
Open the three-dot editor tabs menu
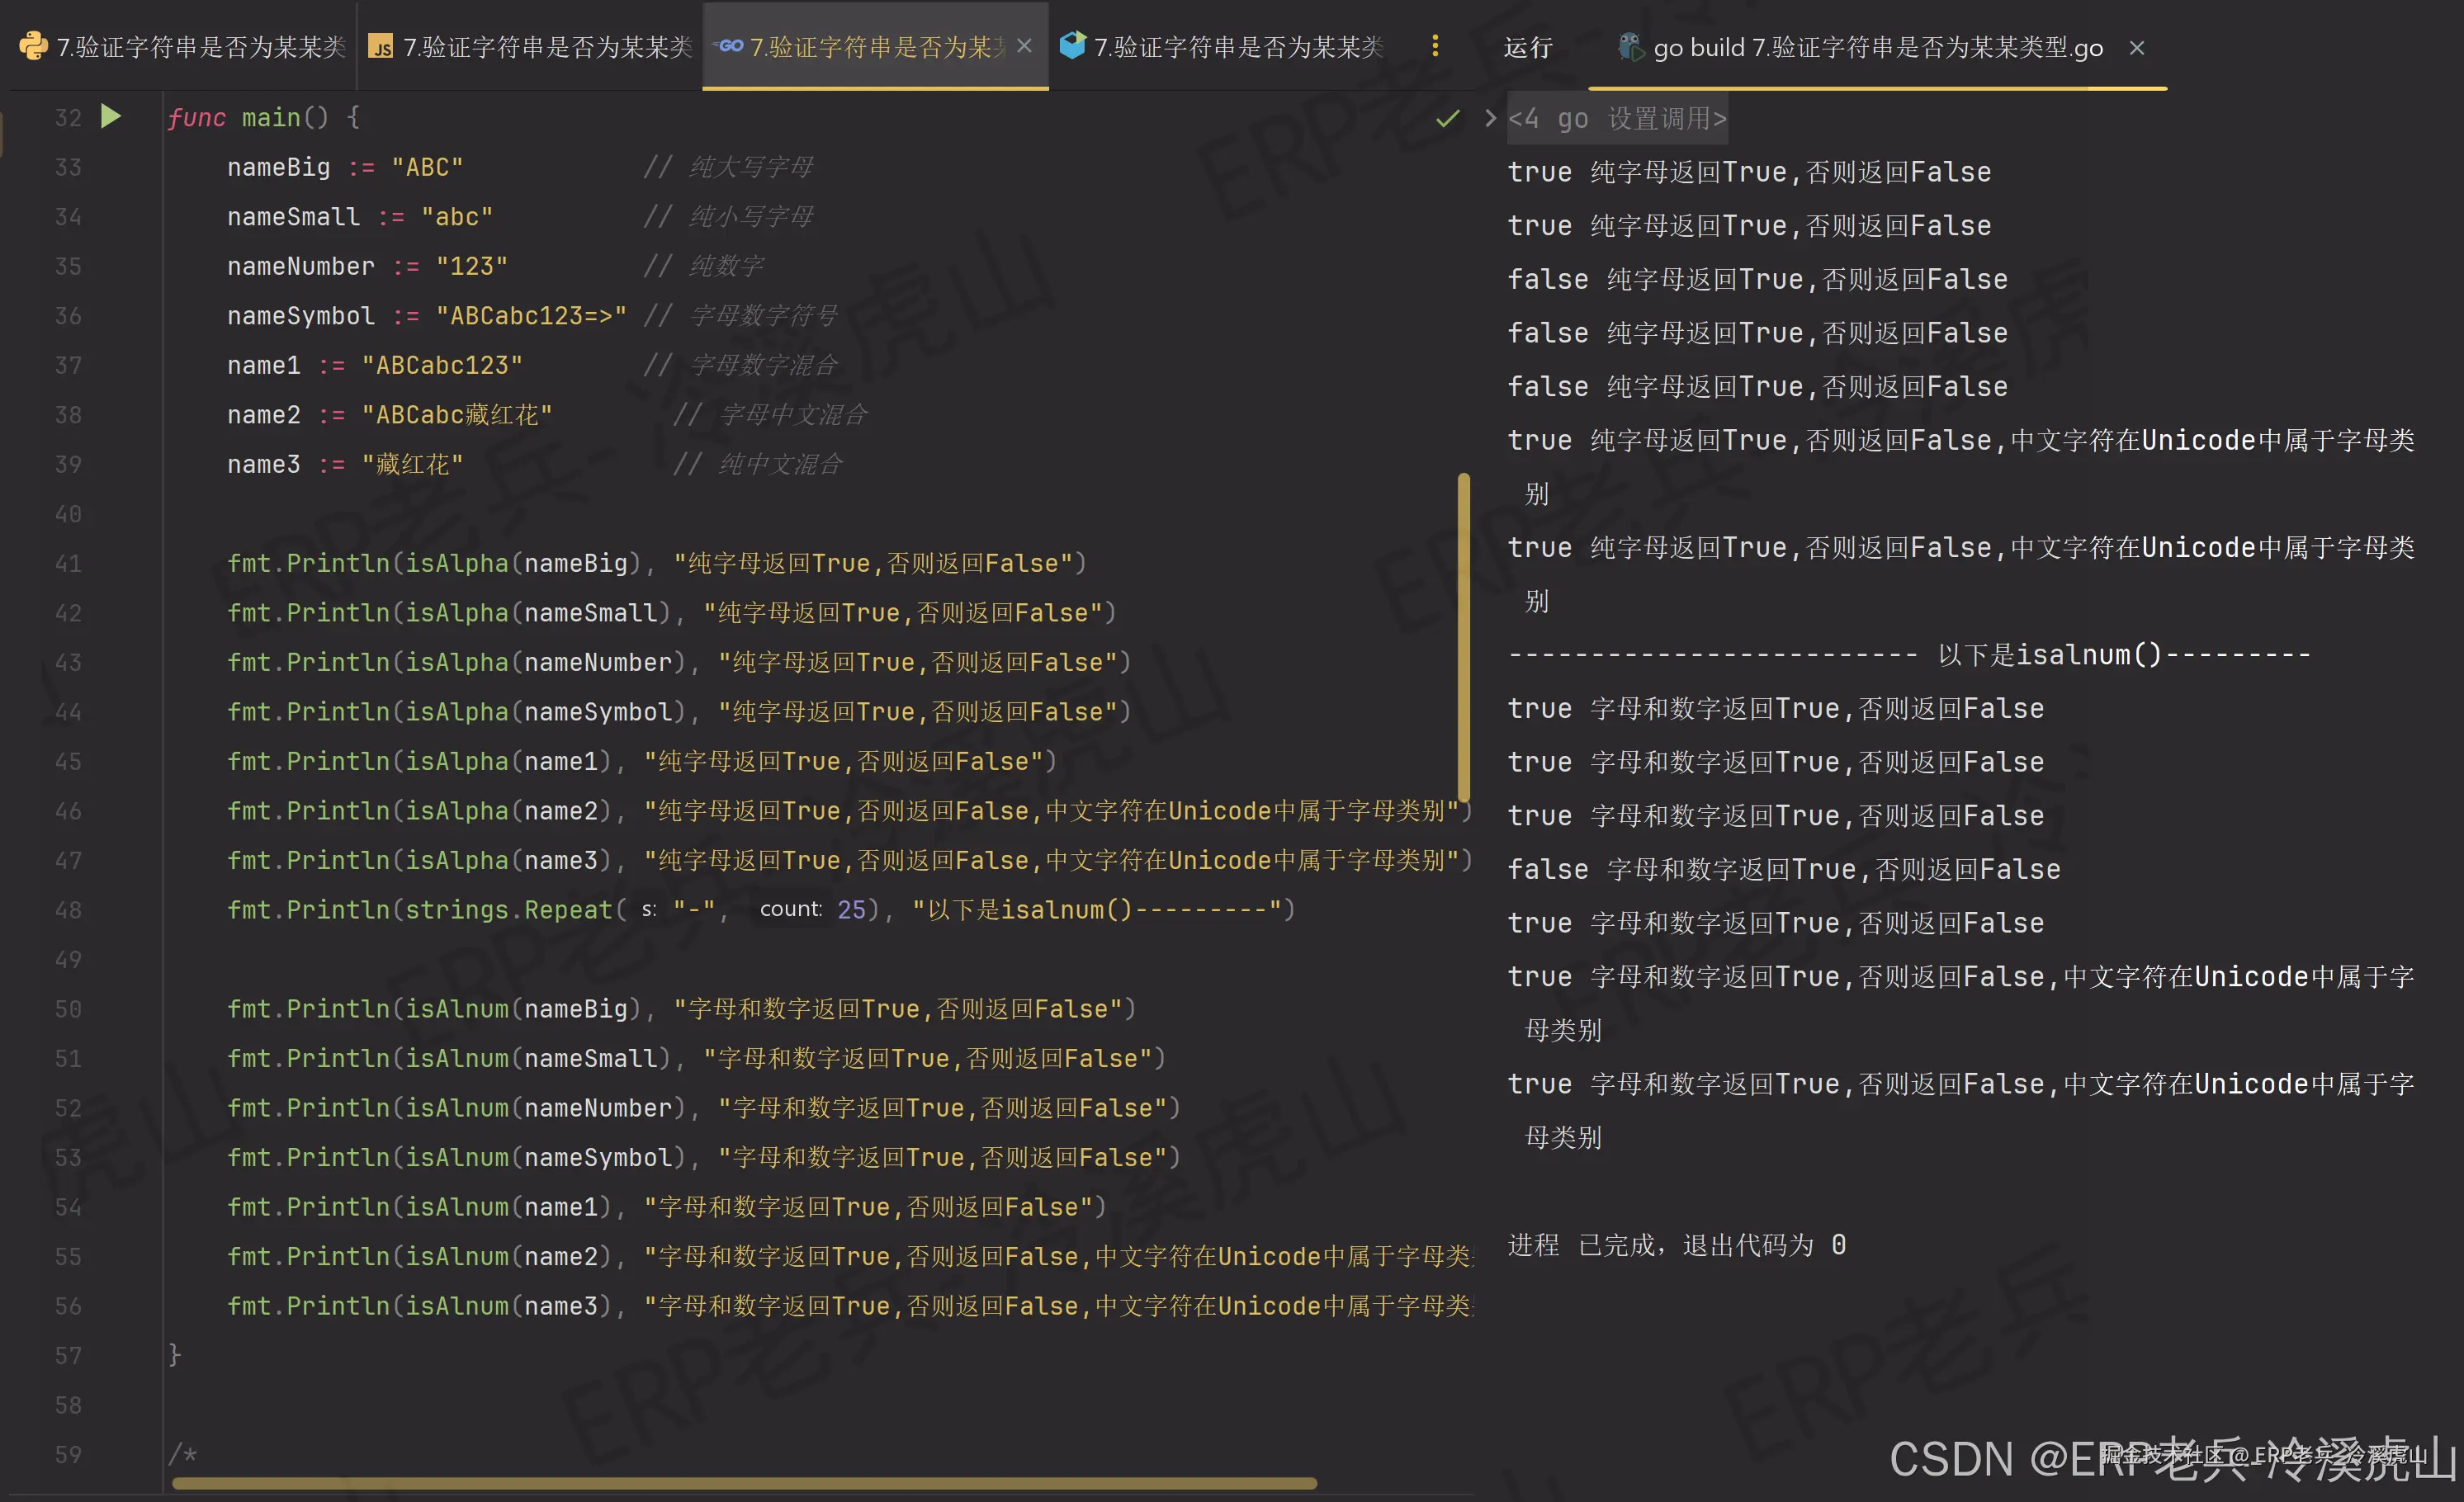click(1434, 46)
